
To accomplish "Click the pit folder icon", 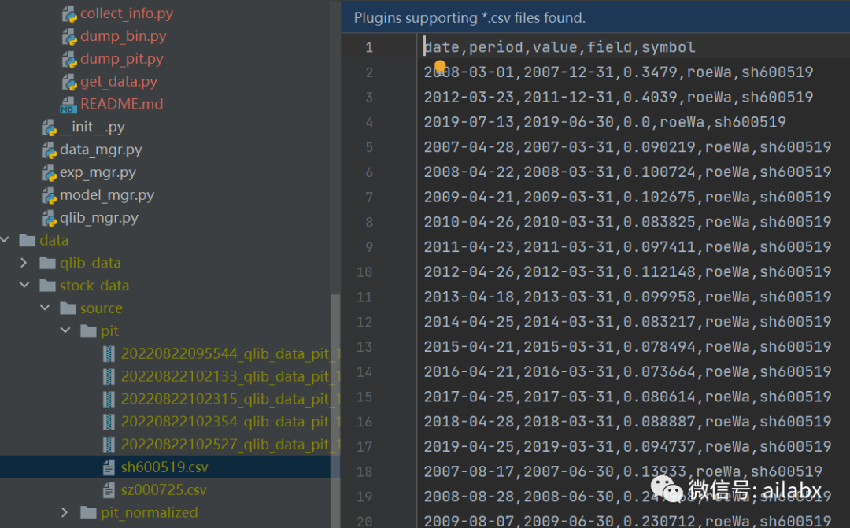I will [88, 331].
